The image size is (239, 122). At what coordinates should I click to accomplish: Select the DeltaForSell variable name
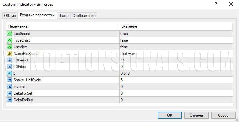[x=23, y=93]
